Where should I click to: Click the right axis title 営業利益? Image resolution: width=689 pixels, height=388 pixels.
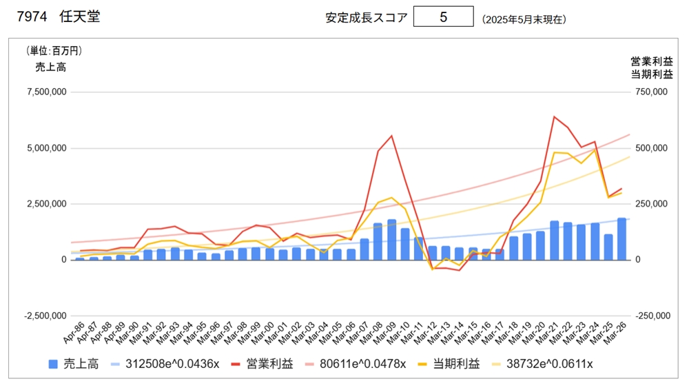pyautogui.click(x=652, y=61)
